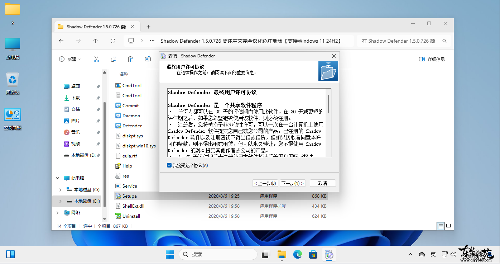Check the accept agreement checkbox

pyautogui.click(x=169, y=165)
